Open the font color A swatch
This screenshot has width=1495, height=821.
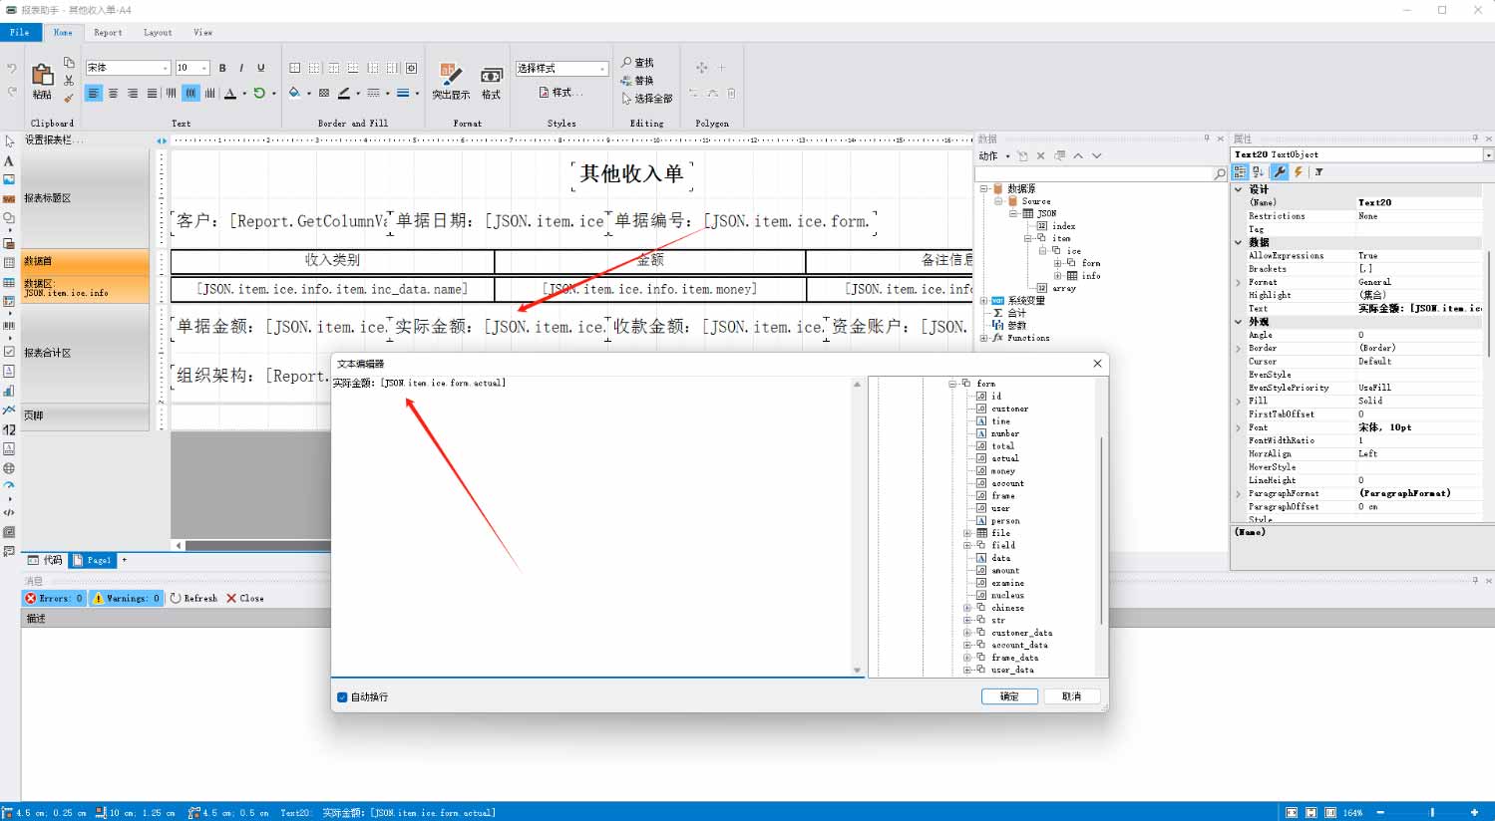click(230, 94)
